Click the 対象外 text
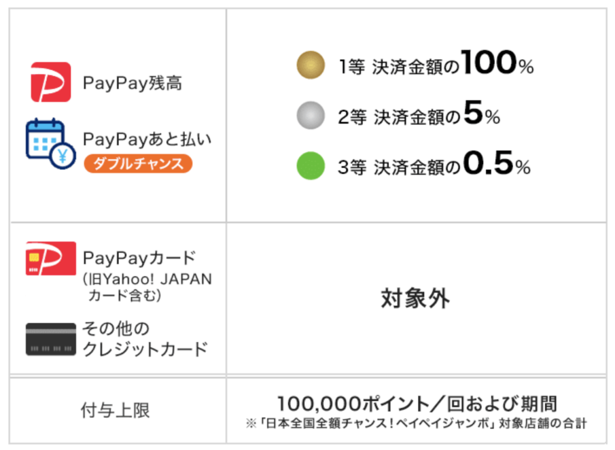Image resolution: width=615 pixels, height=450 pixels. click(x=416, y=298)
